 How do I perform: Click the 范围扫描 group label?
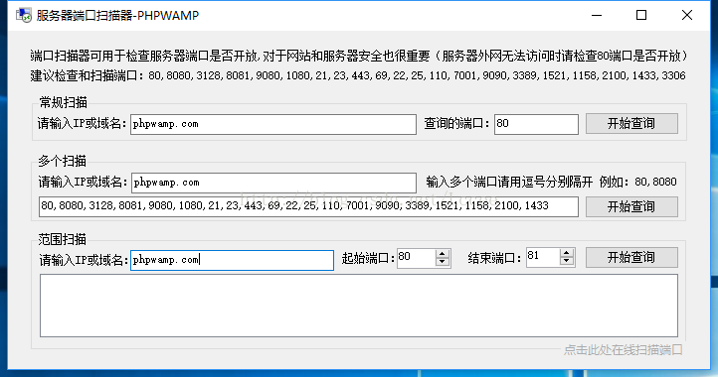(x=63, y=239)
